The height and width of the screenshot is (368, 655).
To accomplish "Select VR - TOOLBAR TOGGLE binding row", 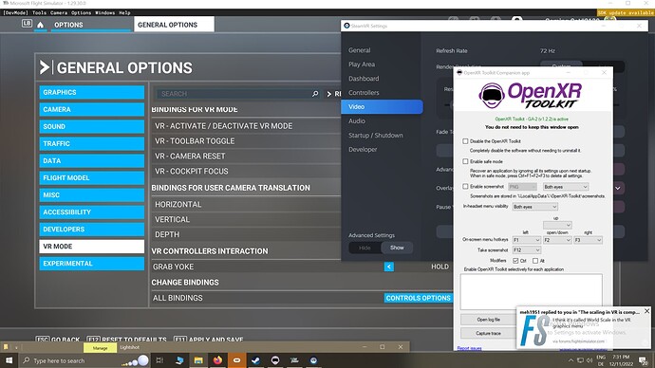I will [247, 141].
